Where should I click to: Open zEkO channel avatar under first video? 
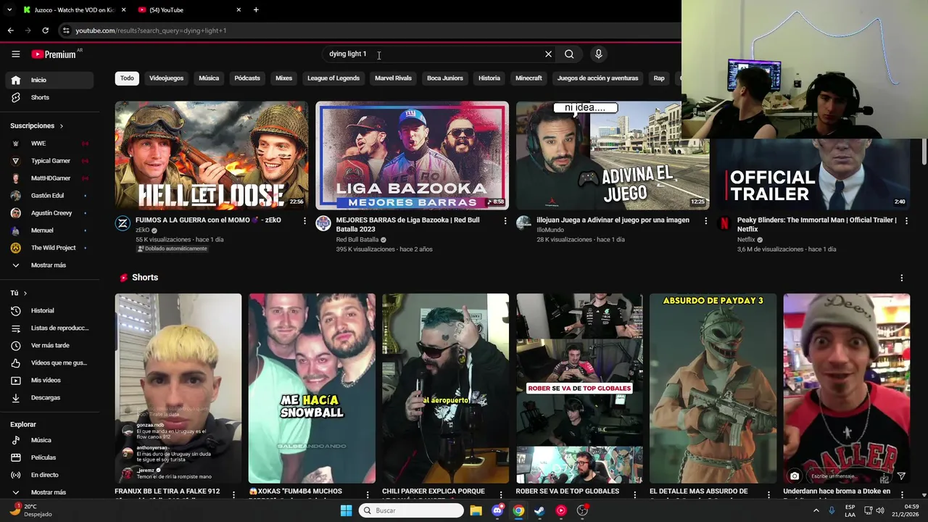click(x=123, y=223)
